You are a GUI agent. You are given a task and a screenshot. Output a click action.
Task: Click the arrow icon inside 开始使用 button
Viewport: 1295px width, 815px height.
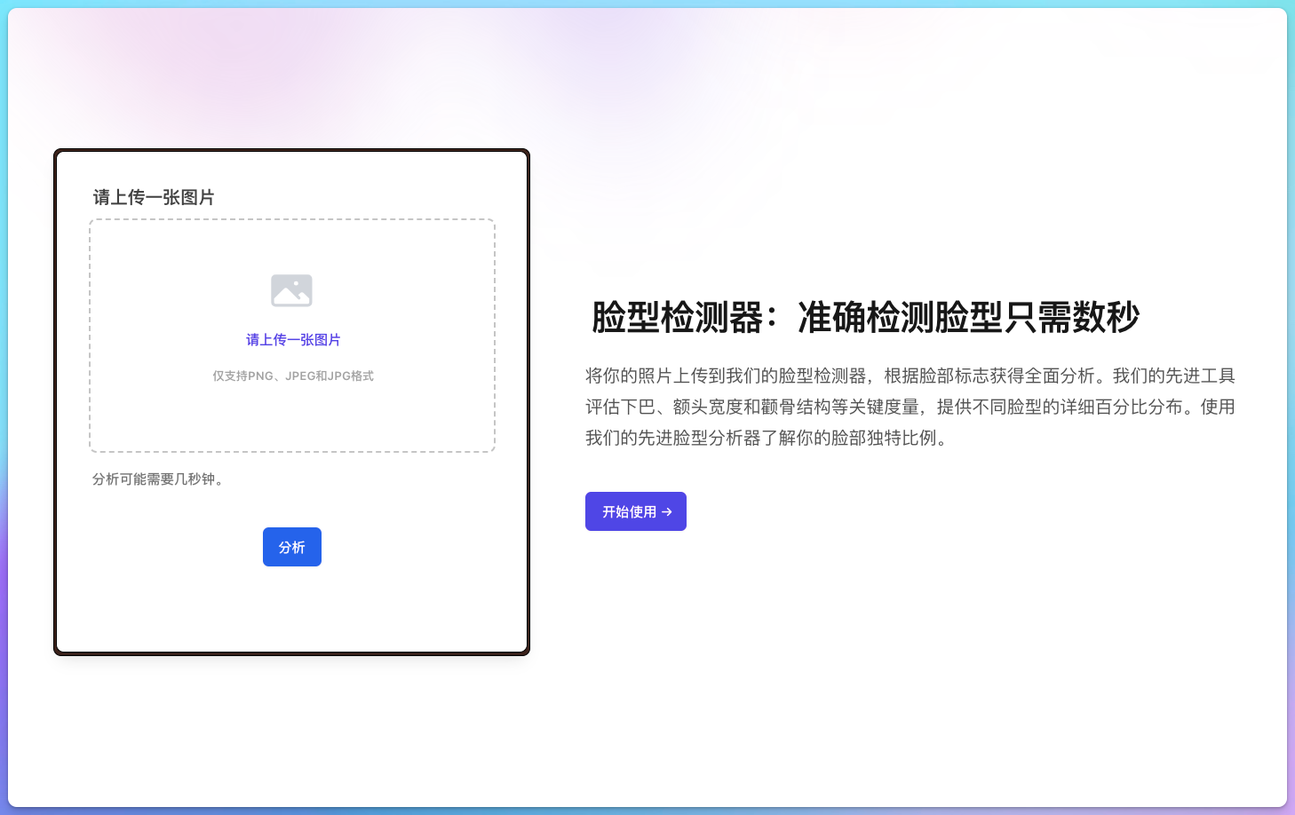click(668, 510)
